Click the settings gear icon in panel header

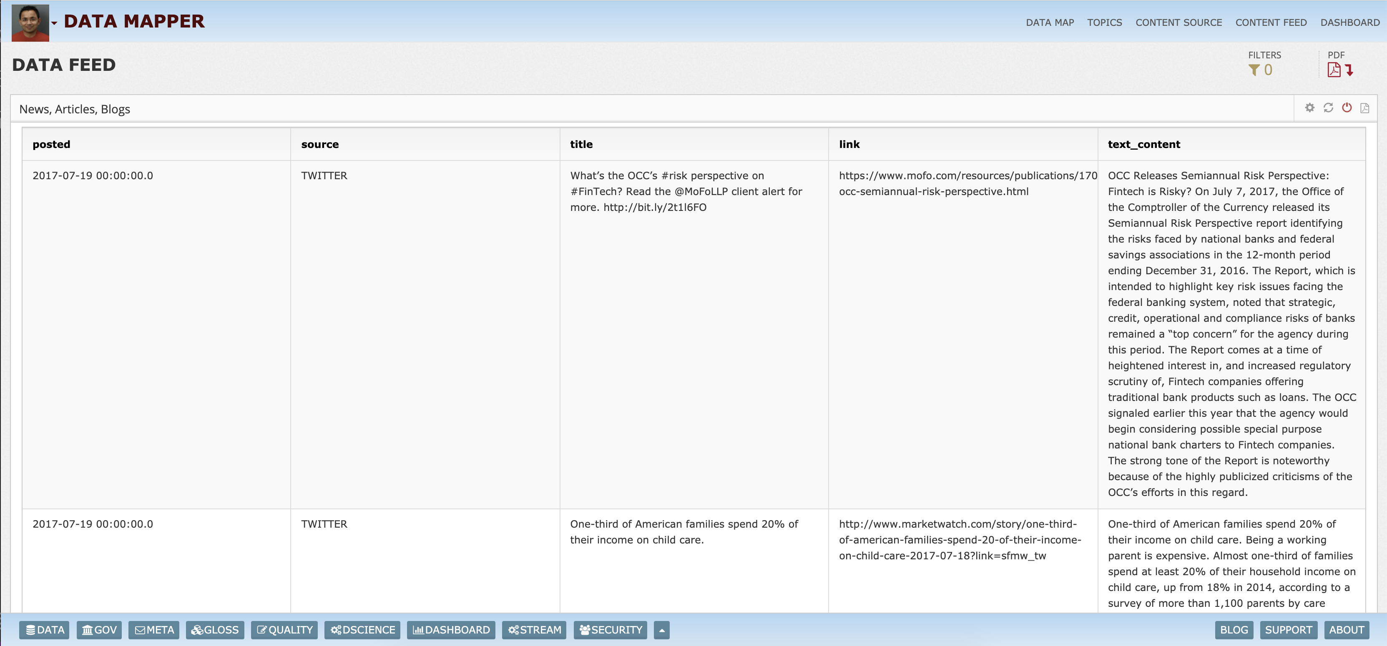(x=1309, y=108)
